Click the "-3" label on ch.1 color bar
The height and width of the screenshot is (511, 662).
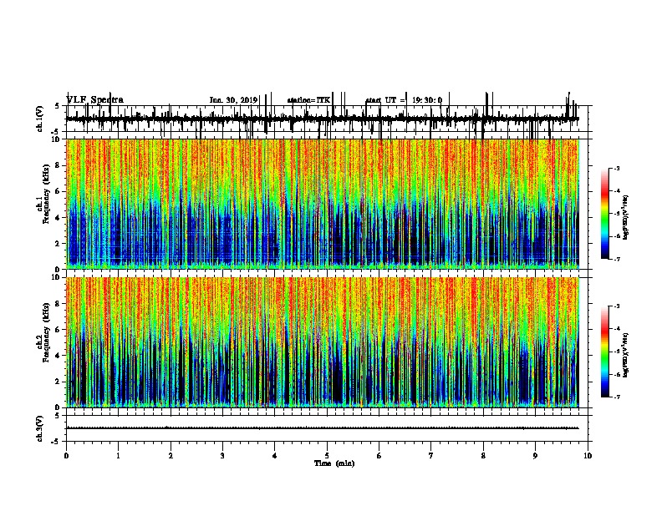coord(617,168)
